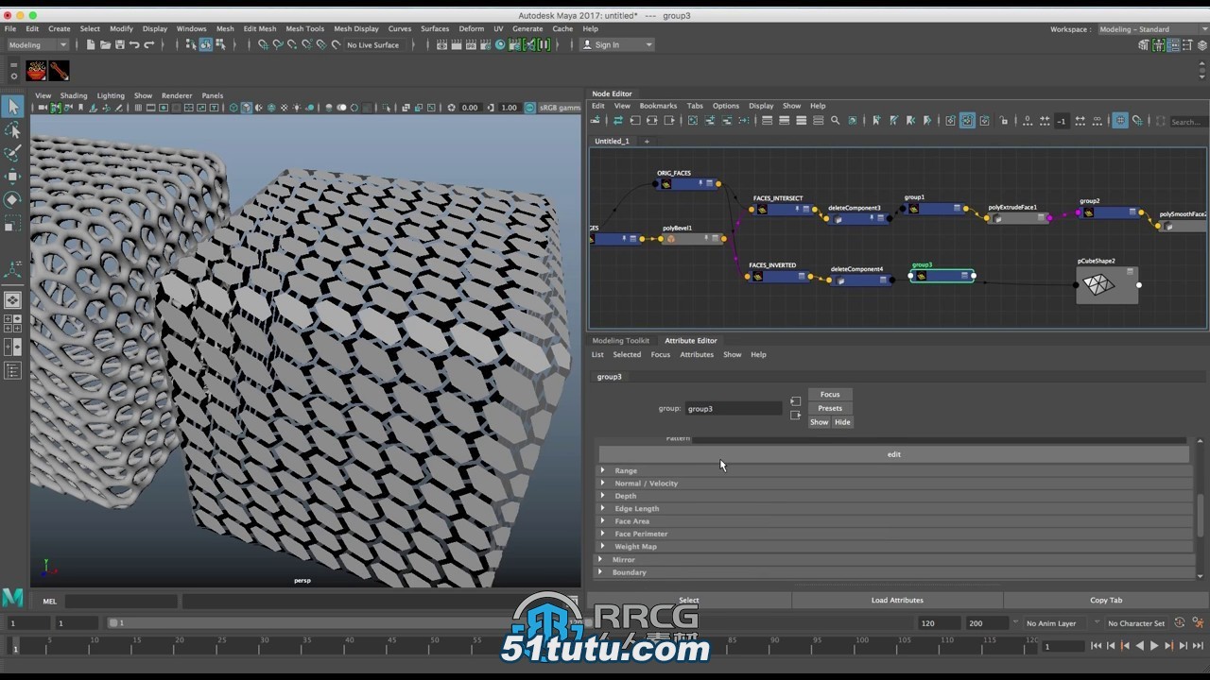Set nodes to full mode icon
The image size is (1210, 680).
coord(801,121)
